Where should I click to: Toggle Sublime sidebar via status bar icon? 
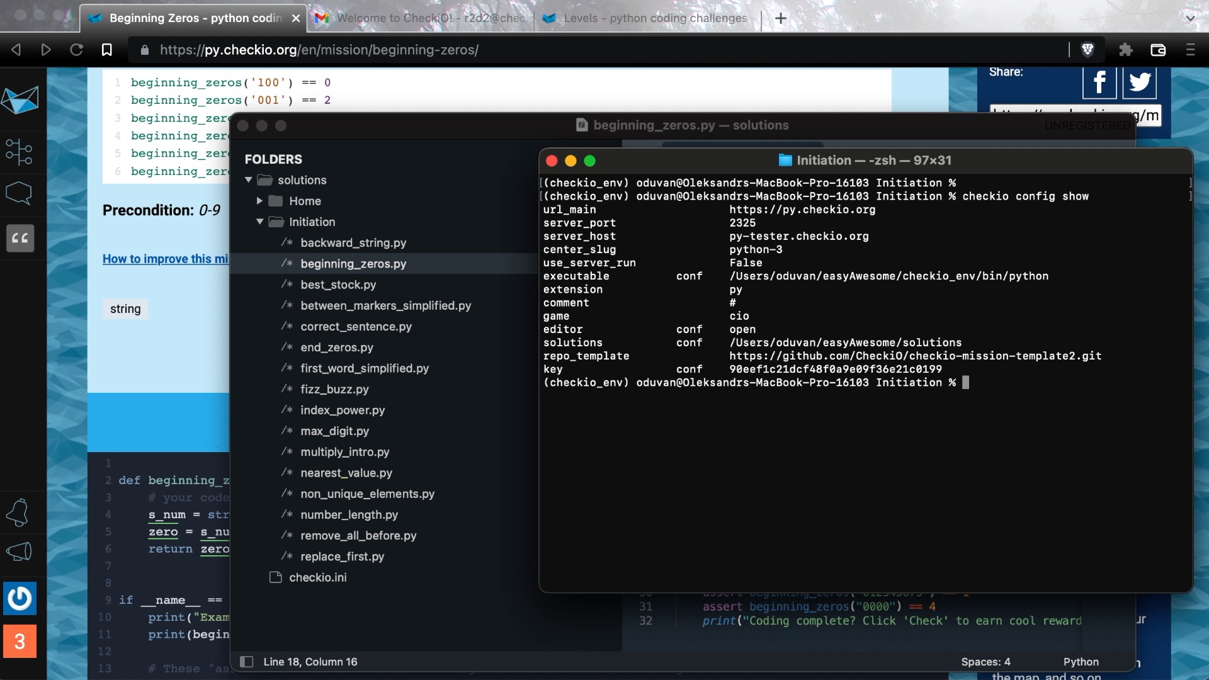coord(247,662)
